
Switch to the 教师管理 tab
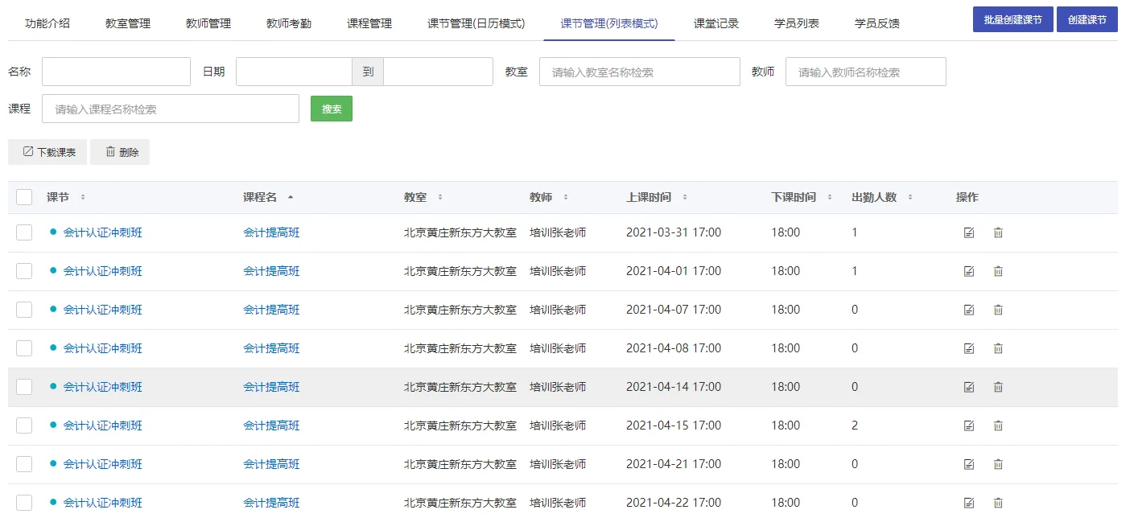point(208,23)
